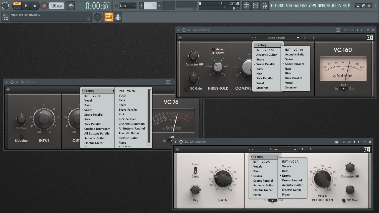Screen dimensions: 379x213
Task: Click the VC 76 window gear icon
Action: coord(12,82)
